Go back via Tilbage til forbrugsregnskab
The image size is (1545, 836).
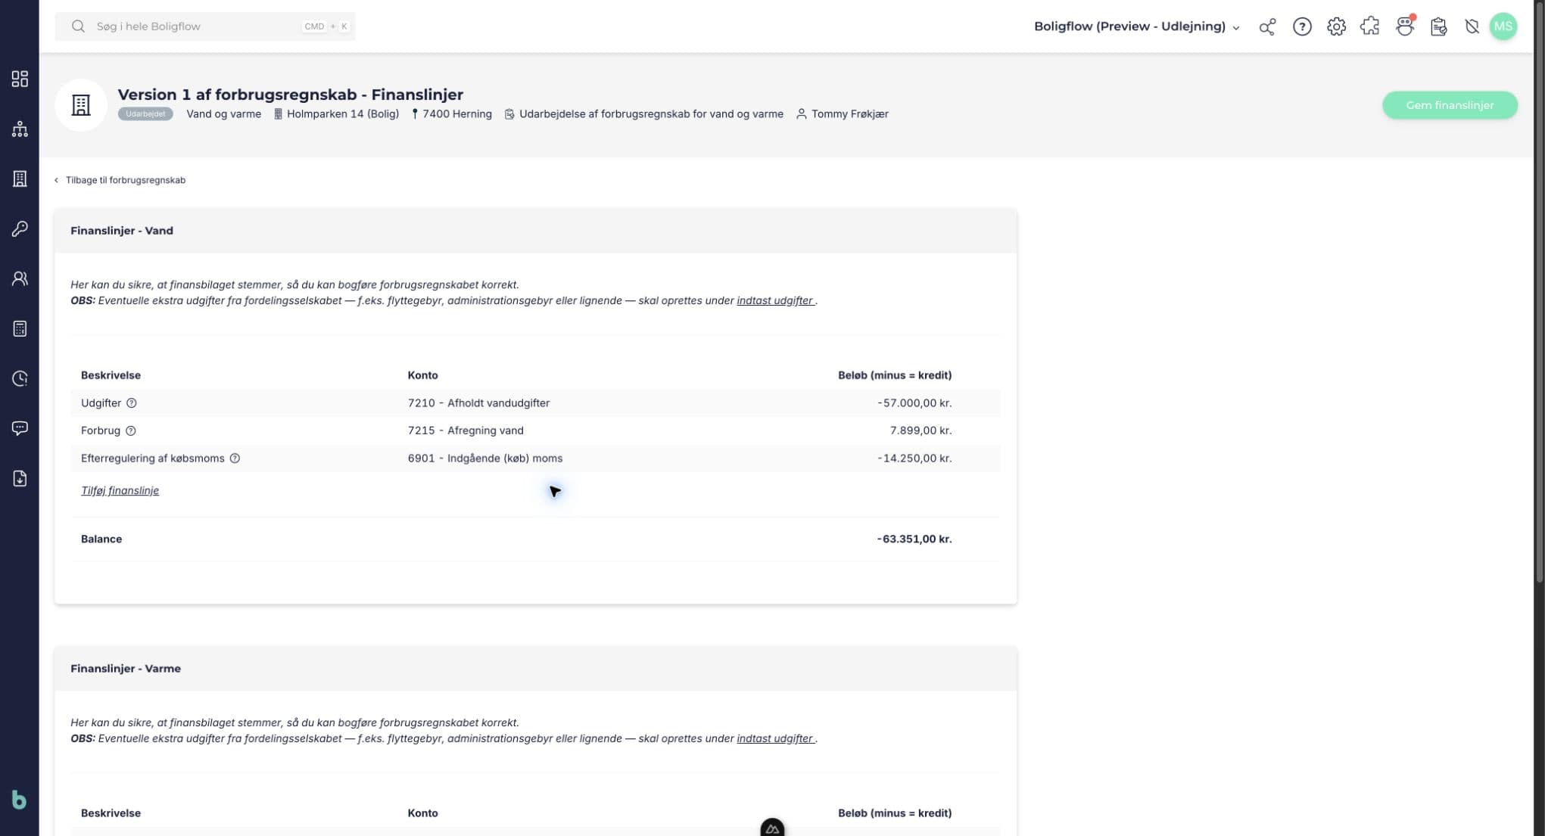coord(120,180)
